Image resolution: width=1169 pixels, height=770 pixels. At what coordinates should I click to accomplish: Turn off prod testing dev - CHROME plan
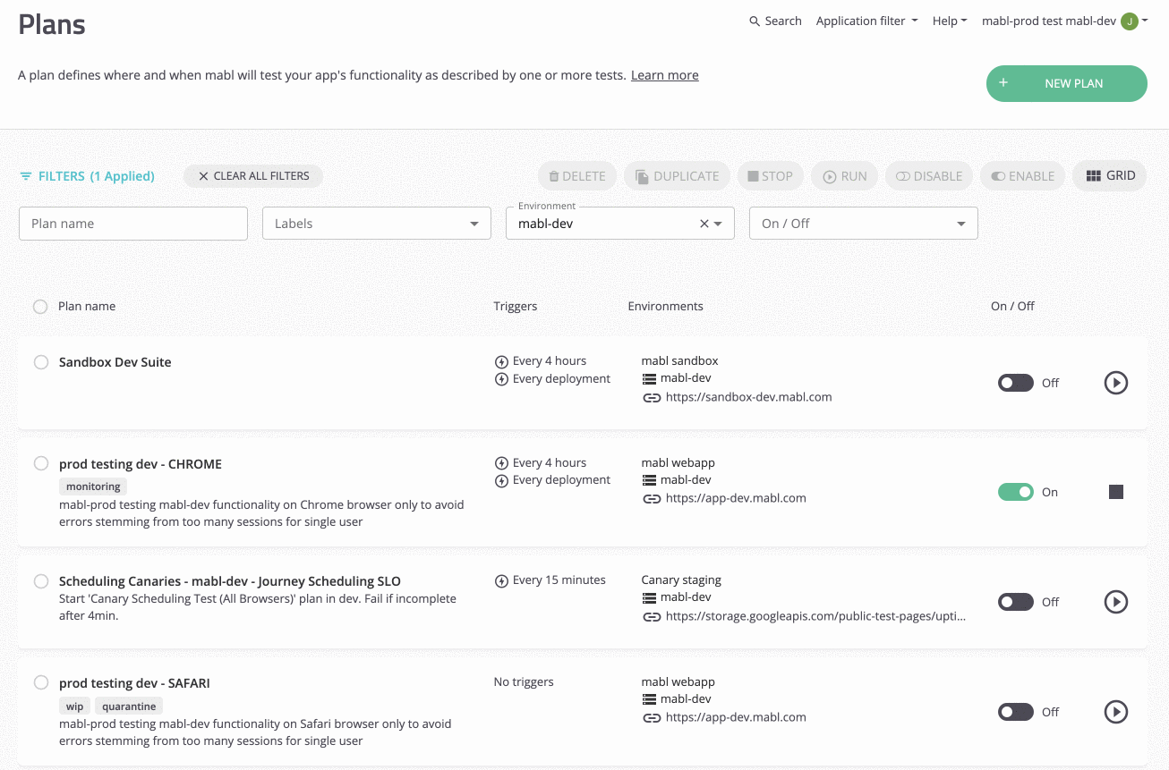pyautogui.click(x=1016, y=492)
